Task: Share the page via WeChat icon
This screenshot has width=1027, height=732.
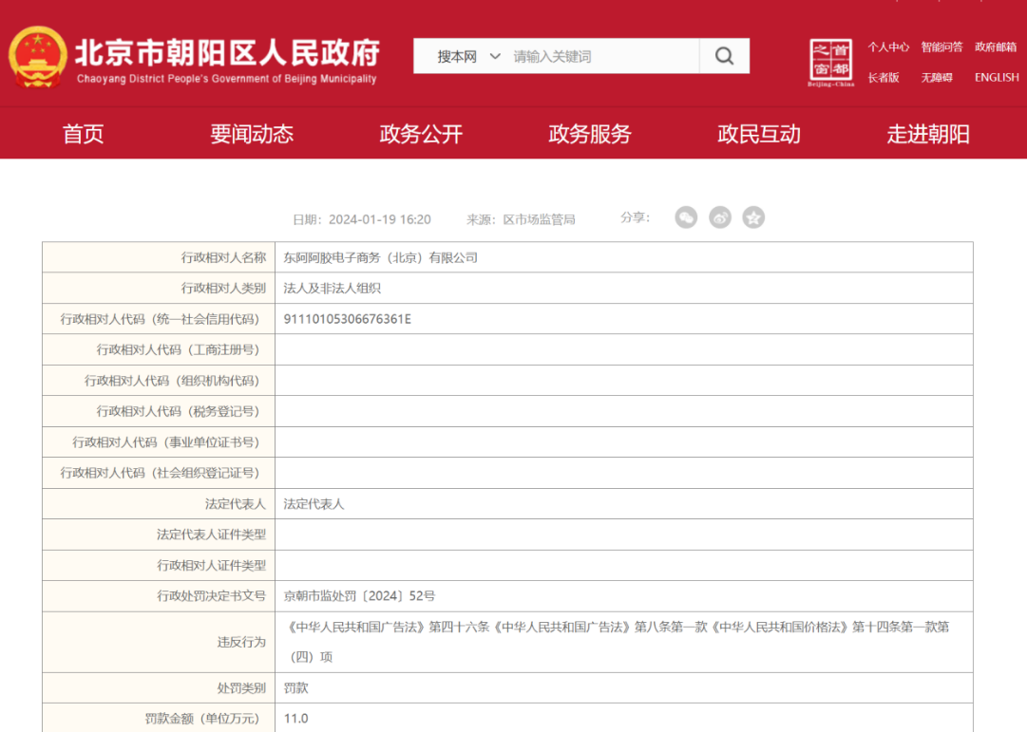Action: pyautogui.click(x=686, y=218)
